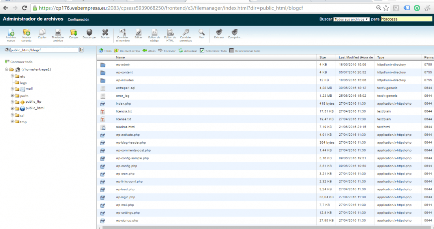Image resolution: width=434 pixels, height=229 pixels.
Task: Expand the tmp folder node
Action: point(12,121)
